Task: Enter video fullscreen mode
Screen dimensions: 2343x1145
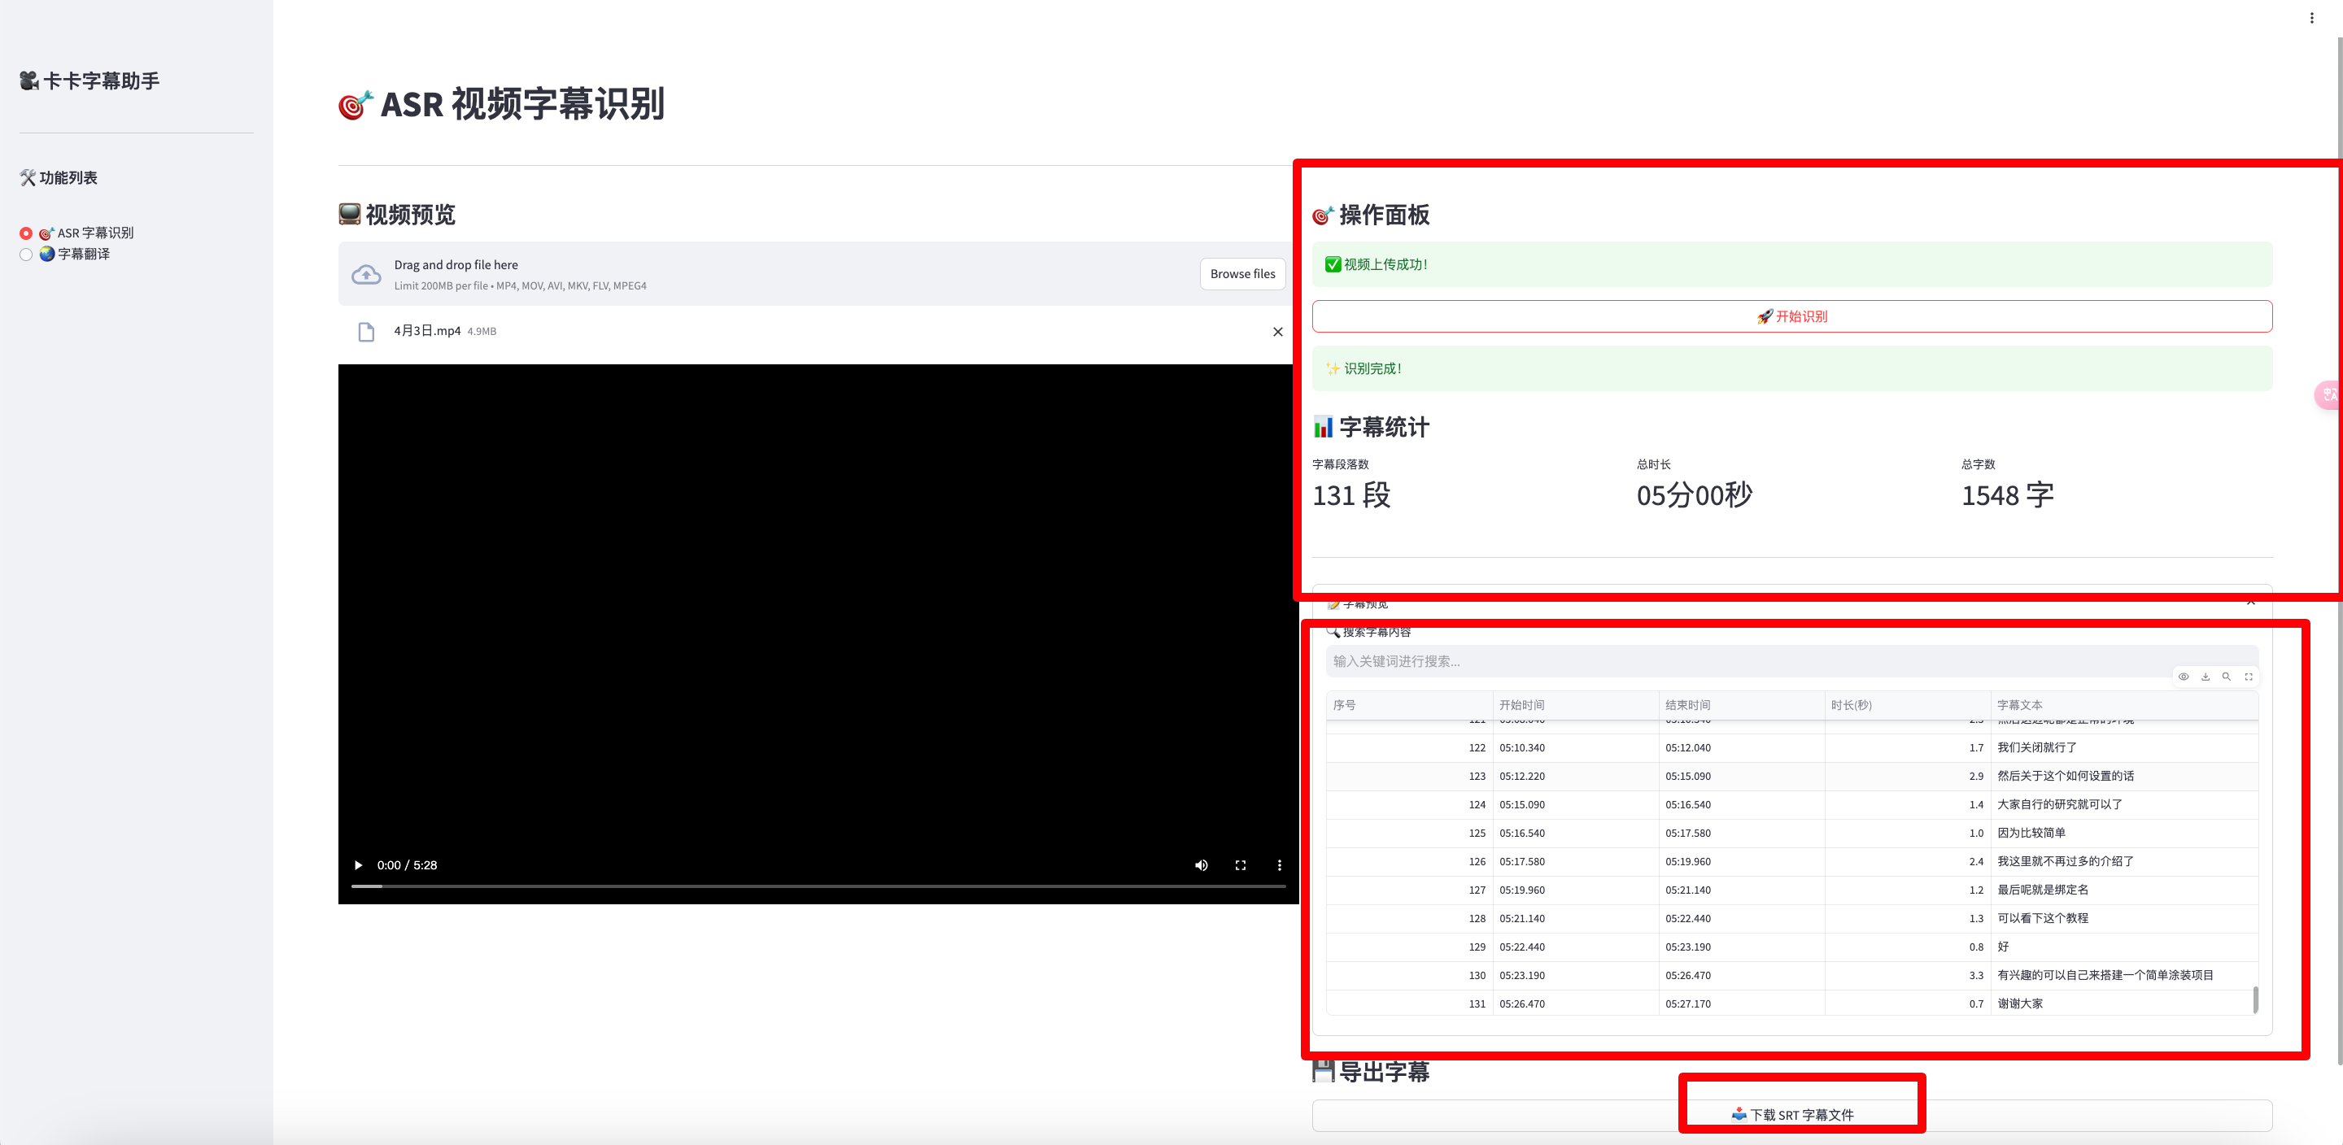Action: click(1240, 865)
